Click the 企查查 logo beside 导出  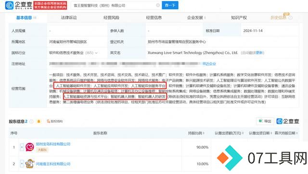click(288, 121)
